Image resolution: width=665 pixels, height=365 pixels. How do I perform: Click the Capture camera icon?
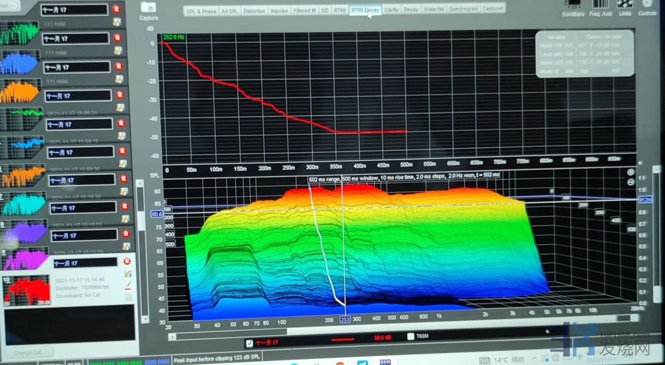coord(149,7)
